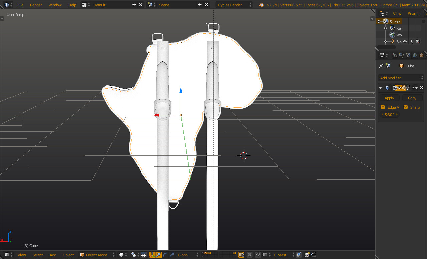The width and height of the screenshot is (427, 259).
Task: Open the viewport Object menu
Action: tap(68, 255)
